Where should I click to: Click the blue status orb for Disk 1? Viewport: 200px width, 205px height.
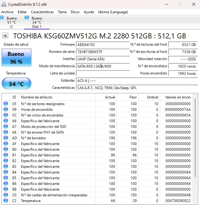click(x=27, y=17)
